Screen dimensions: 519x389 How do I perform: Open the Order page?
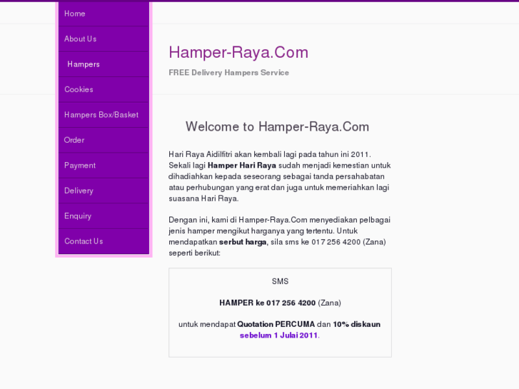(104, 140)
